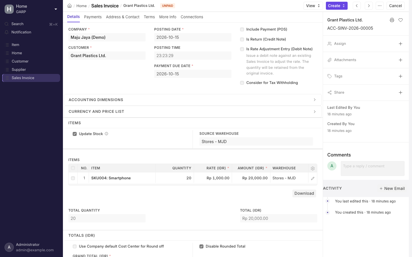The width and height of the screenshot is (412, 257).
Task: Check Is Return (Credit Note)
Action: pos(242,39)
